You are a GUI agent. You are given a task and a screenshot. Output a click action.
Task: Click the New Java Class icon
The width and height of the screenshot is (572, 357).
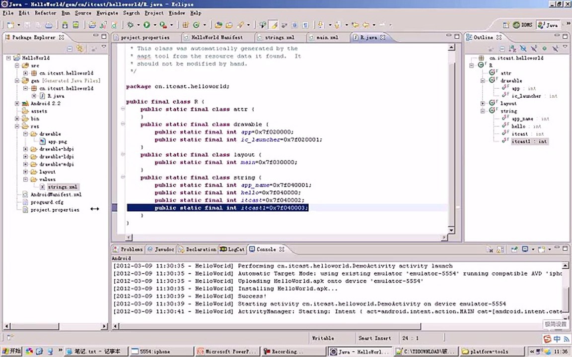point(196,25)
